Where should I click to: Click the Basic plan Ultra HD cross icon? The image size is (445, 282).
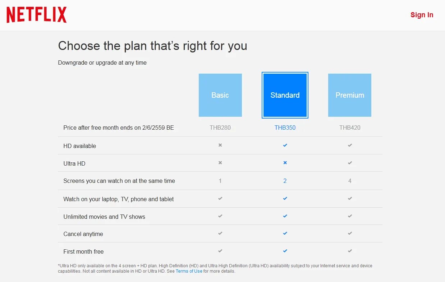pos(220,163)
